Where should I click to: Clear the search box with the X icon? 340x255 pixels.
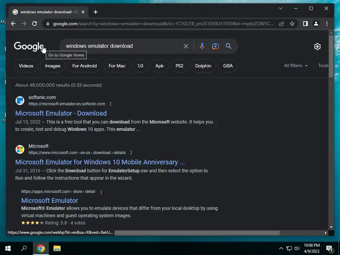pos(186,46)
